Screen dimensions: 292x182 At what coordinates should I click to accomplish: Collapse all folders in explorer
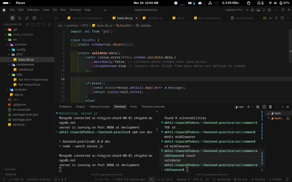(x=49, y=24)
